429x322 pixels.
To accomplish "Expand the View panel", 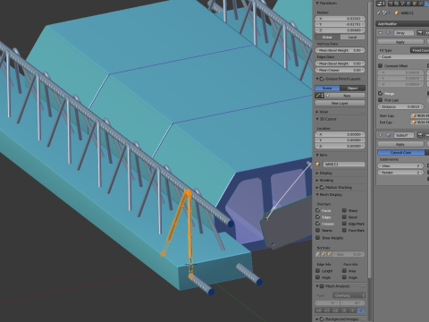I will [x=317, y=112].
